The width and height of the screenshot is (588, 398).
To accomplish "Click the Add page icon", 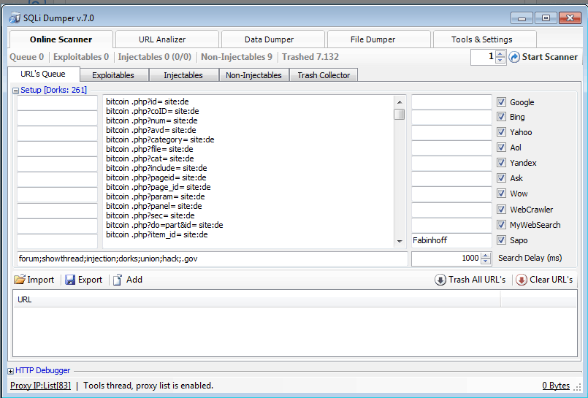I will point(118,280).
